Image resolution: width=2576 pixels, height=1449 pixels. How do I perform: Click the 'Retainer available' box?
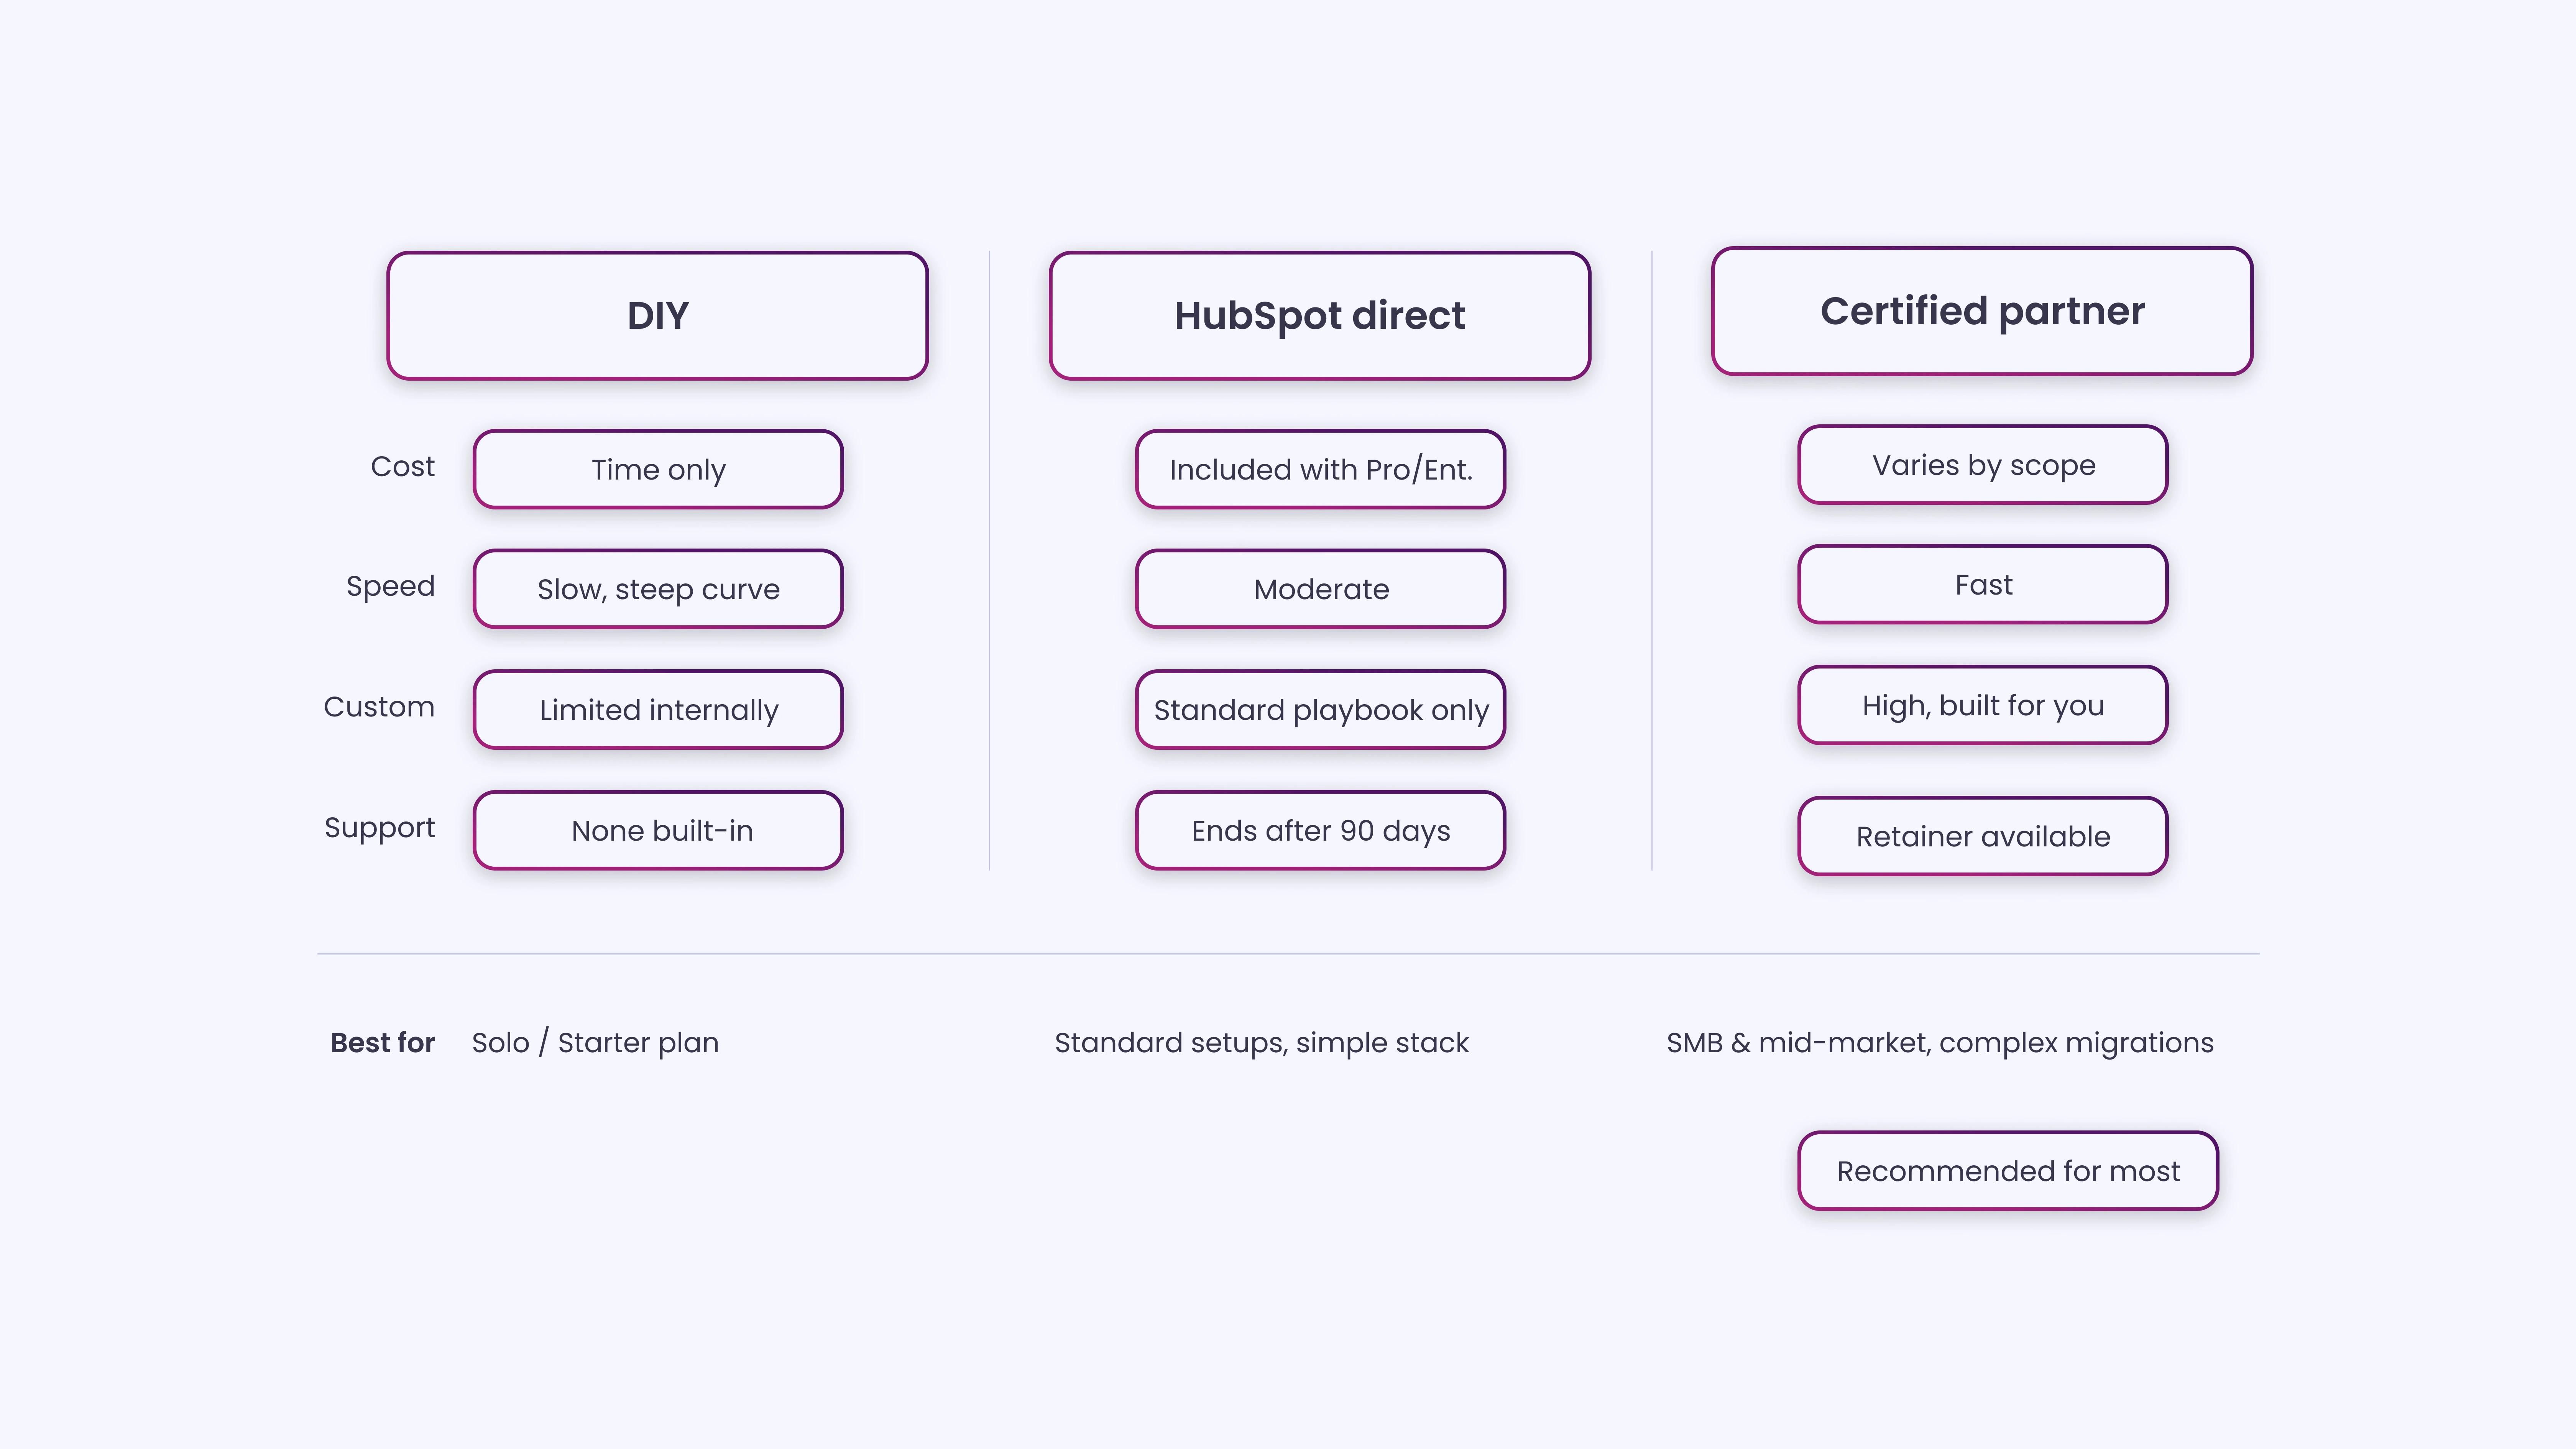pyautogui.click(x=1983, y=836)
